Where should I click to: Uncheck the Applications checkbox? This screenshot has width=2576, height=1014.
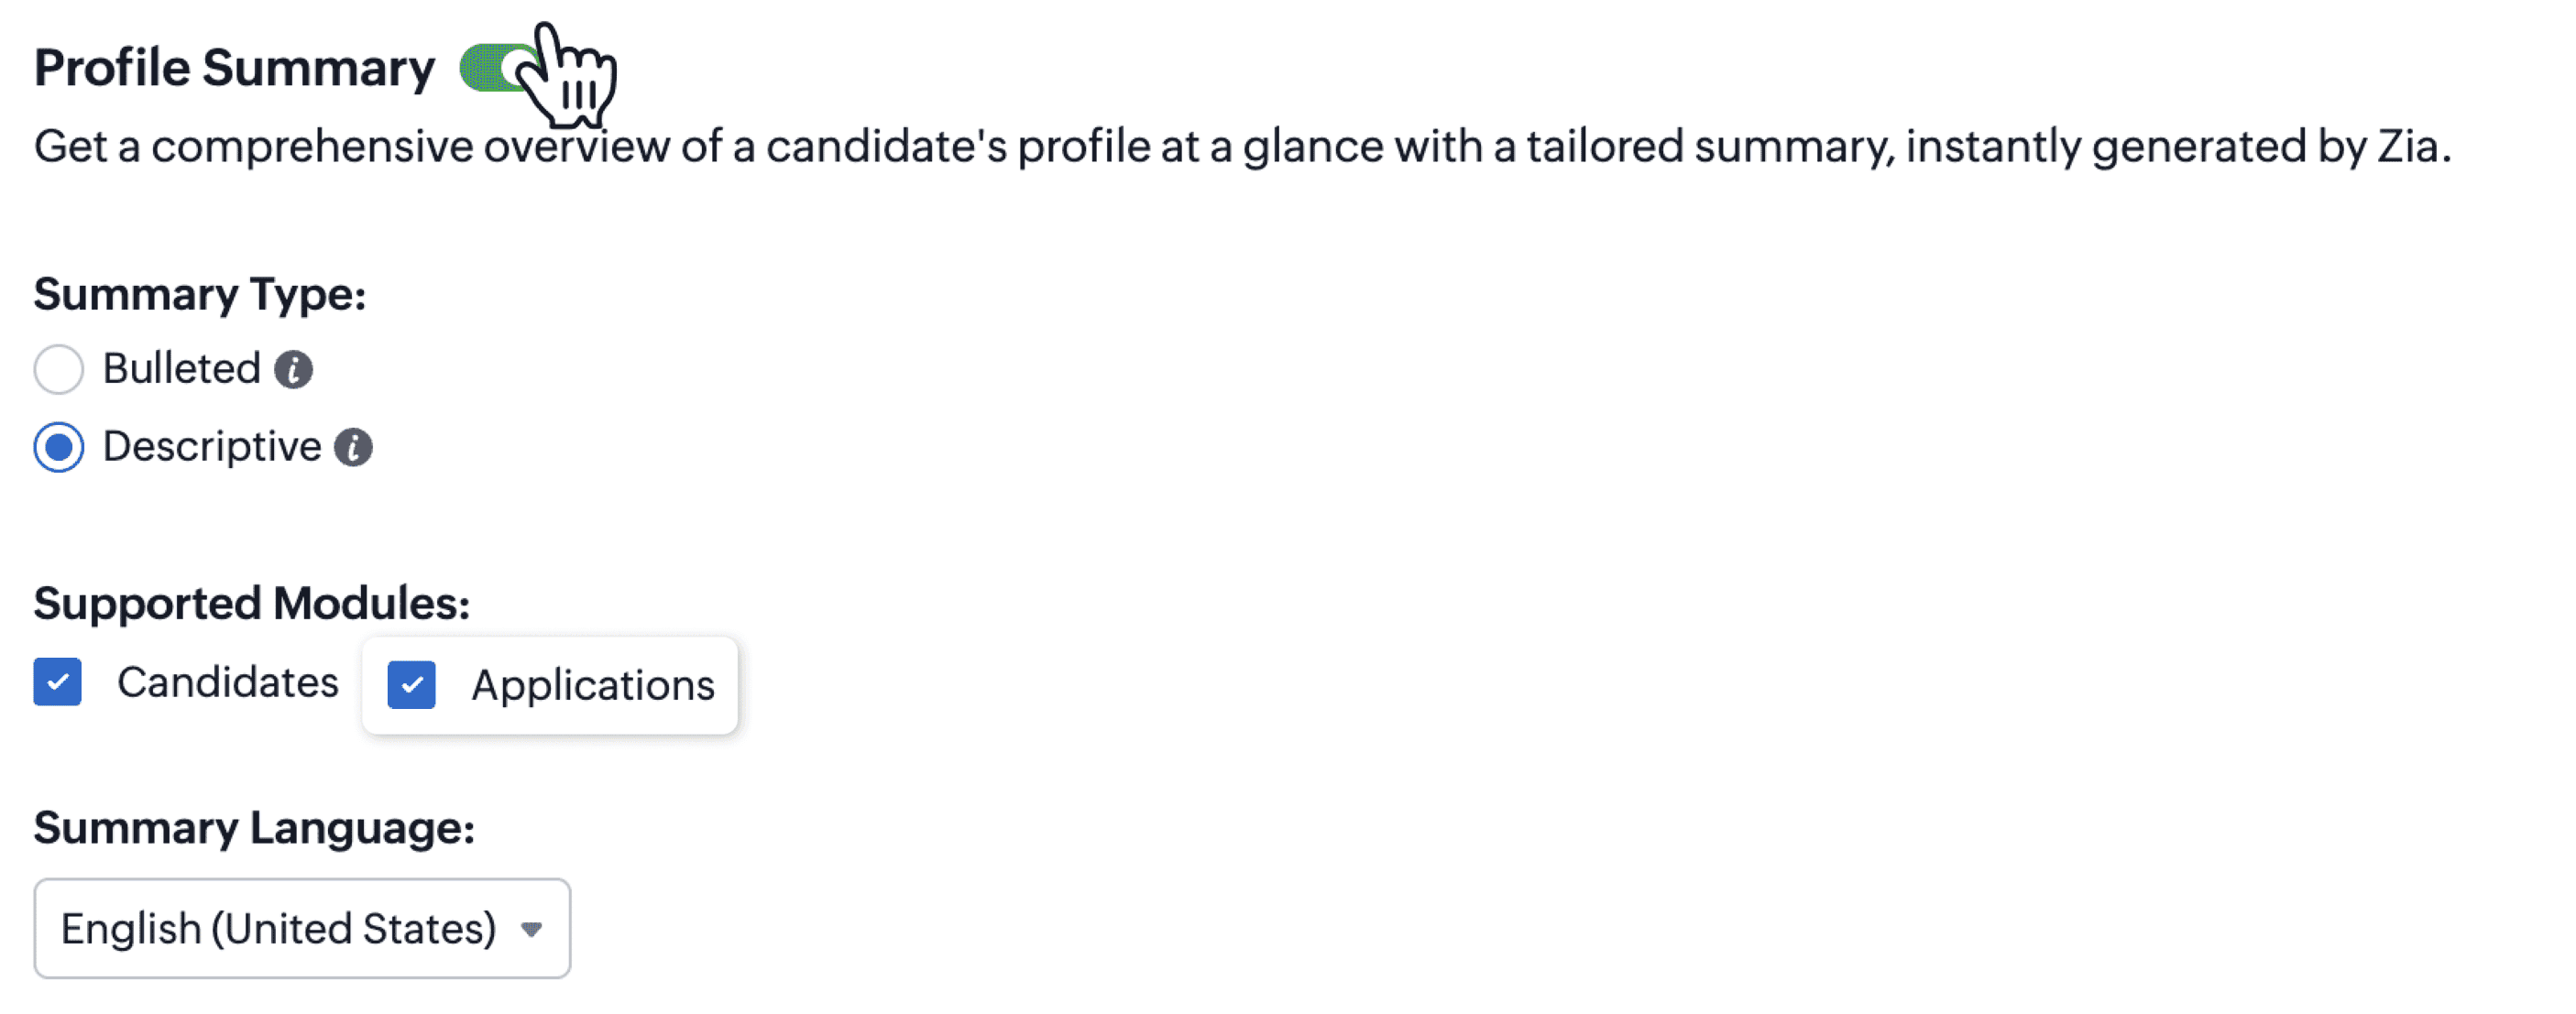click(411, 685)
